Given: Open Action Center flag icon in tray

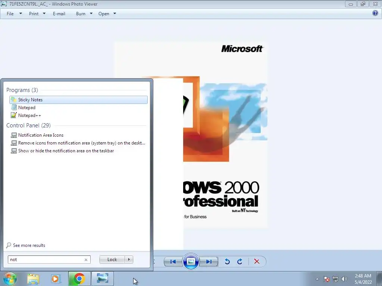Looking at the screenshot, I should 326,279.
